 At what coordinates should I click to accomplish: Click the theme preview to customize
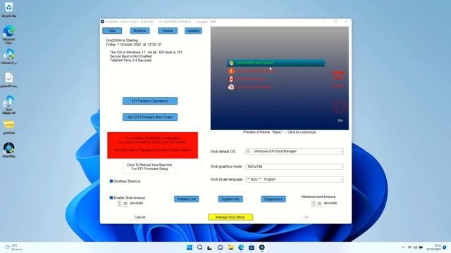(279, 78)
